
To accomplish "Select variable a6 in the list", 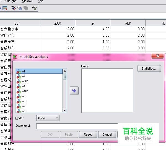I will pyautogui.click(x=39, y=101).
